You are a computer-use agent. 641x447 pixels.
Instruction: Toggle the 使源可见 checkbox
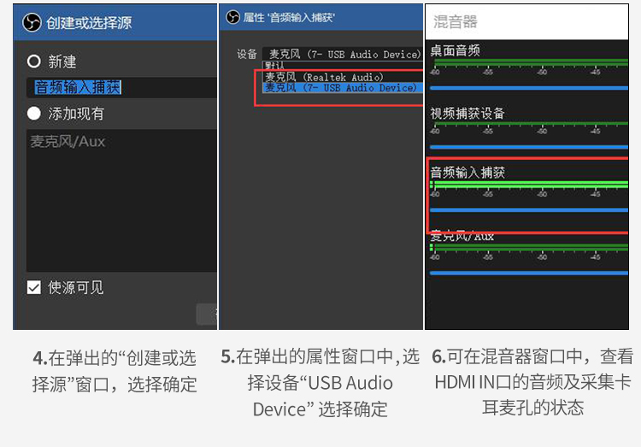pos(34,287)
